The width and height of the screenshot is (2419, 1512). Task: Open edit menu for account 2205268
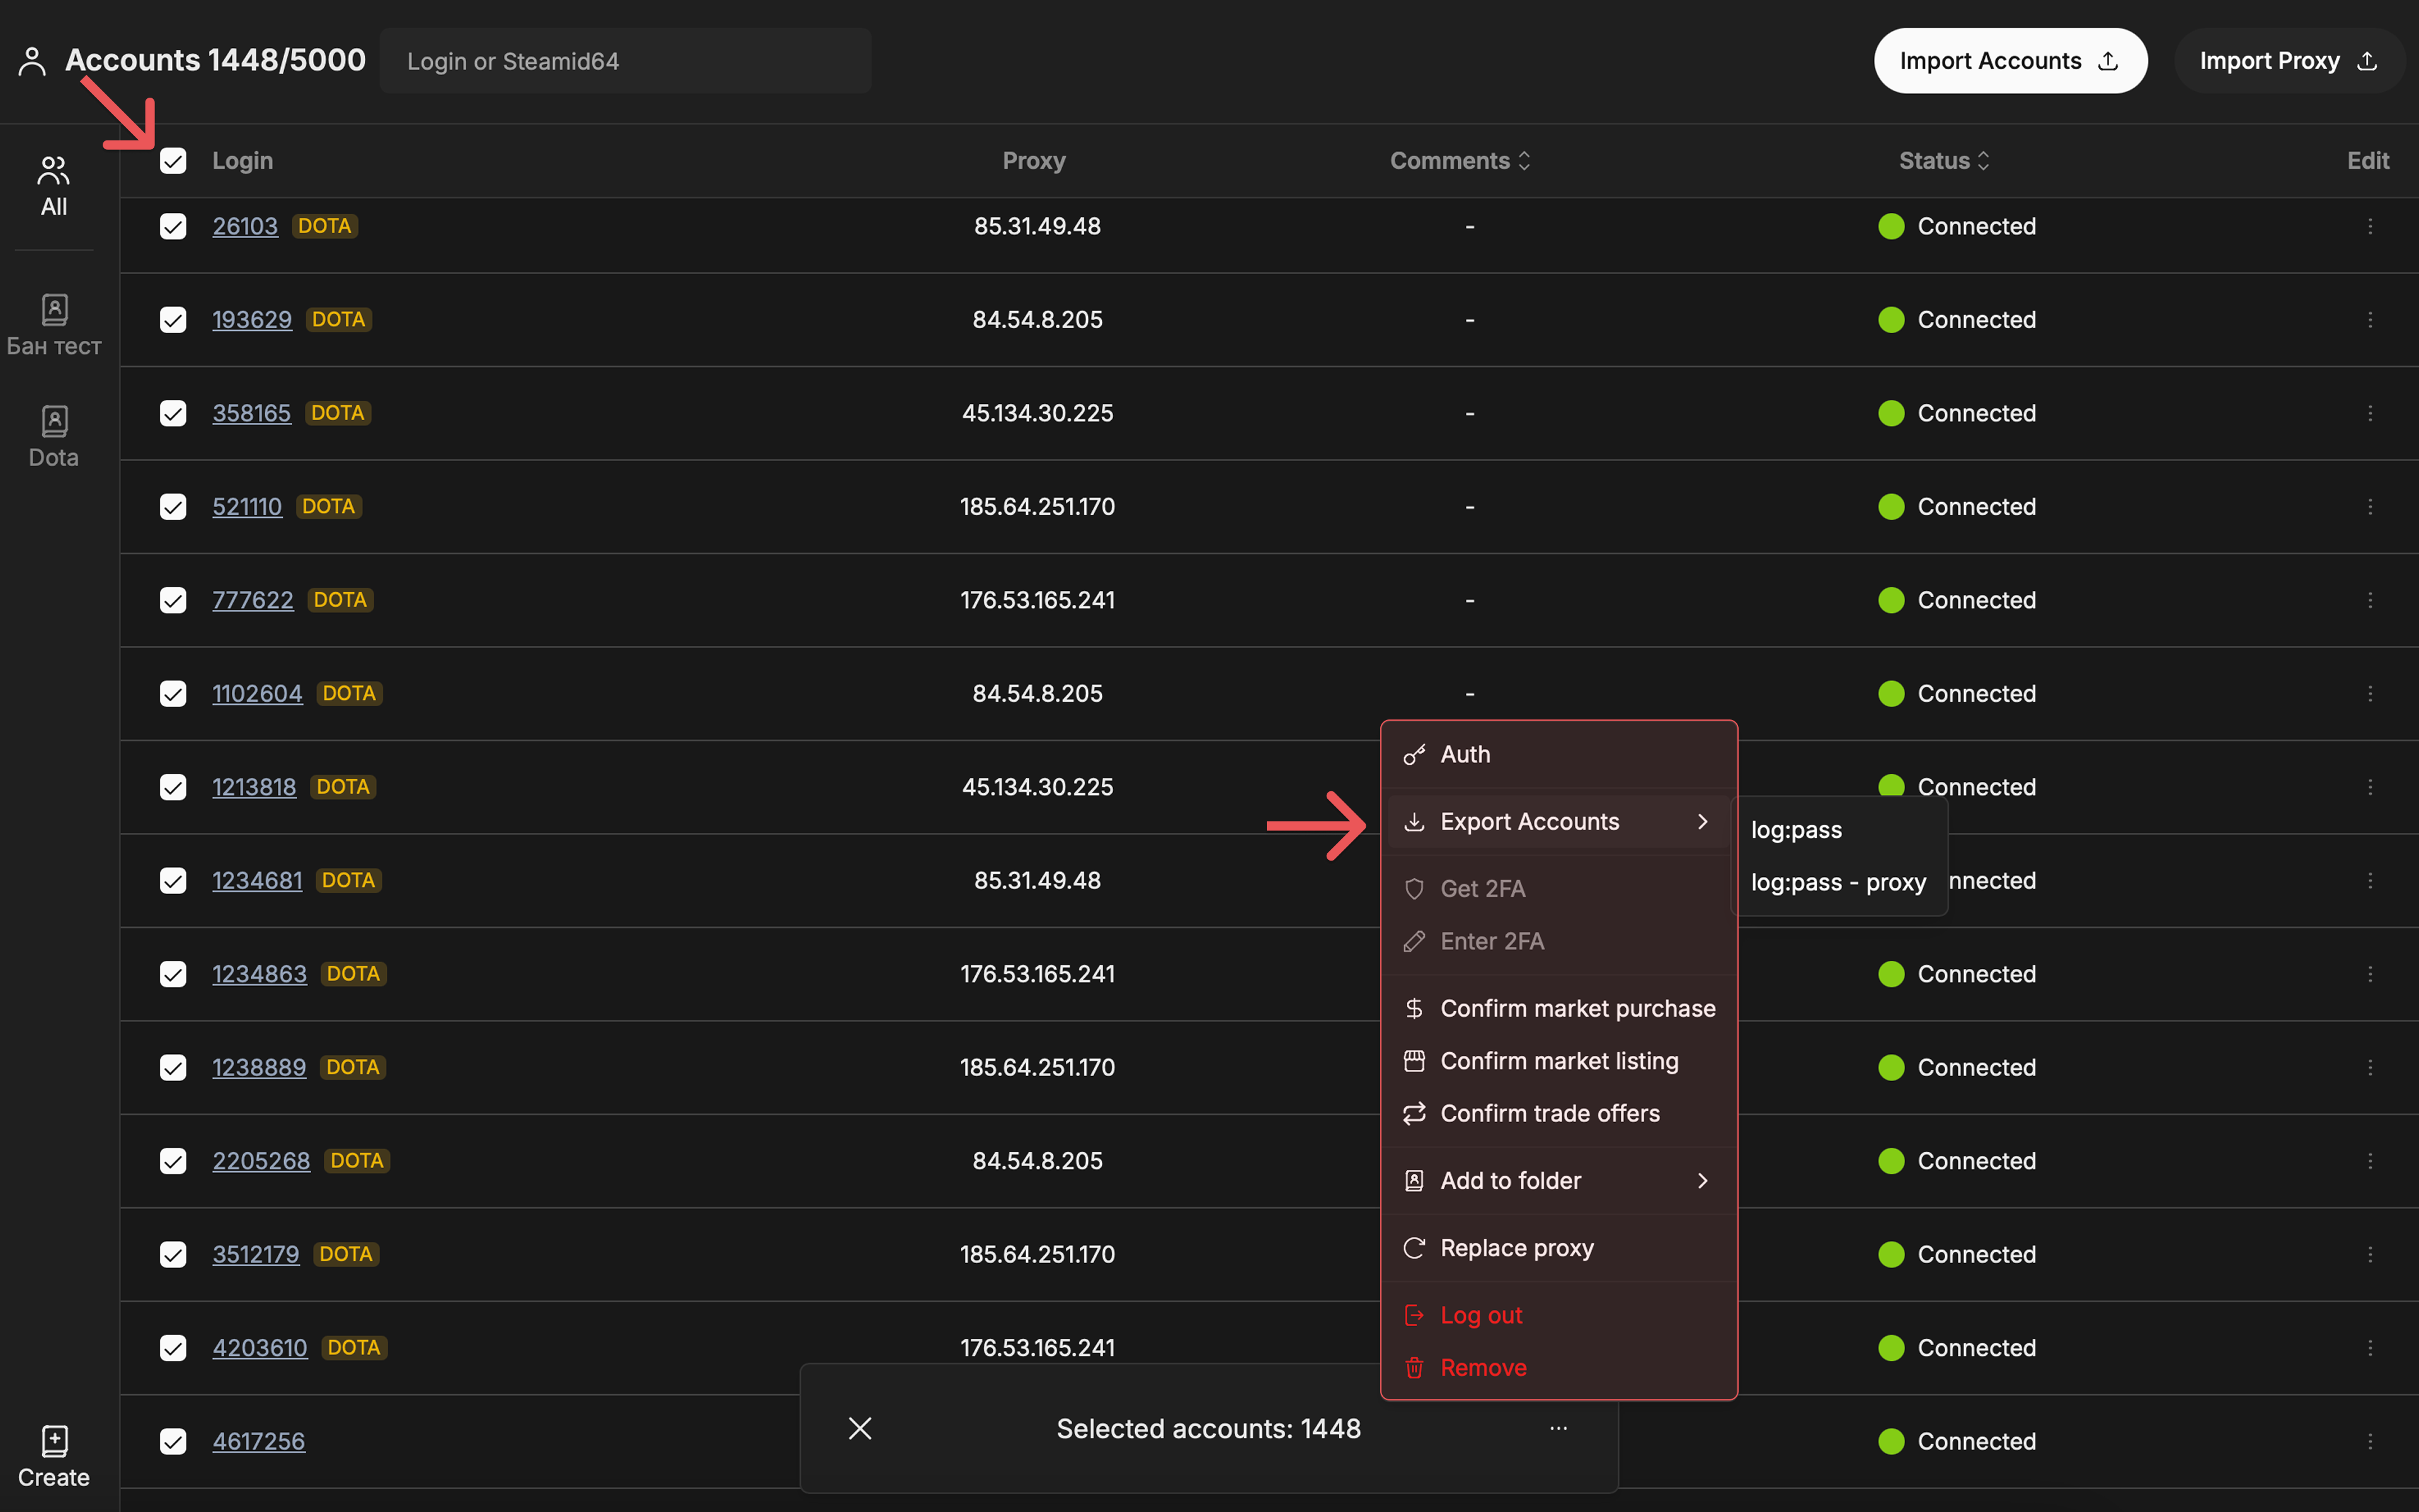point(2370,1161)
